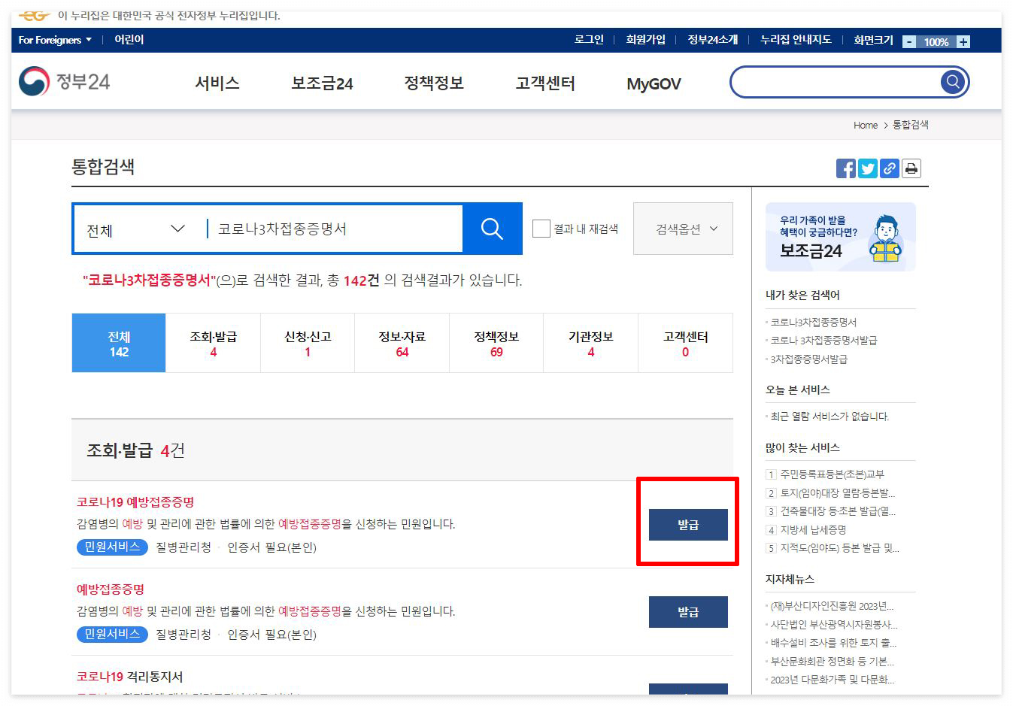Screen dimensions: 1013x706
Task: Click Home breadcrumb link
Action: [x=866, y=126]
